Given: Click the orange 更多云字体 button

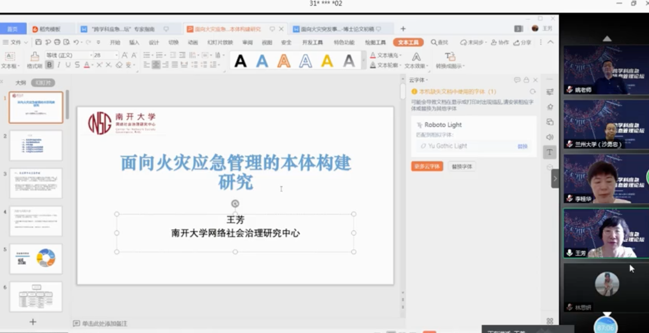Looking at the screenshot, I should 427,167.
